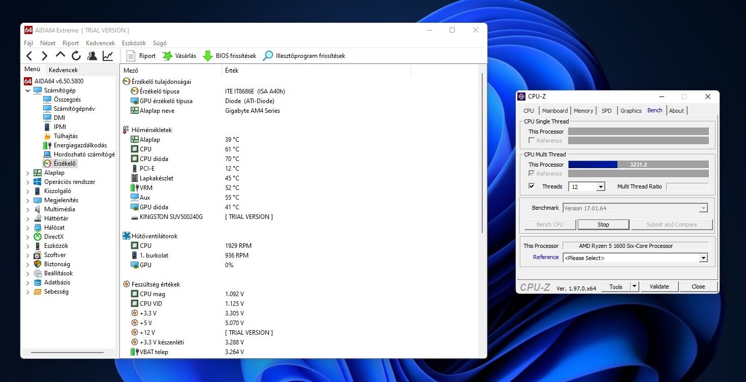Open the Mainboard tab in CPU-Z
The height and width of the screenshot is (382, 746).
pos(555,111)
